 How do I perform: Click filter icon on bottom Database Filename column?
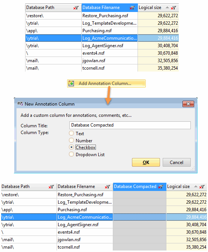[108, 186]
